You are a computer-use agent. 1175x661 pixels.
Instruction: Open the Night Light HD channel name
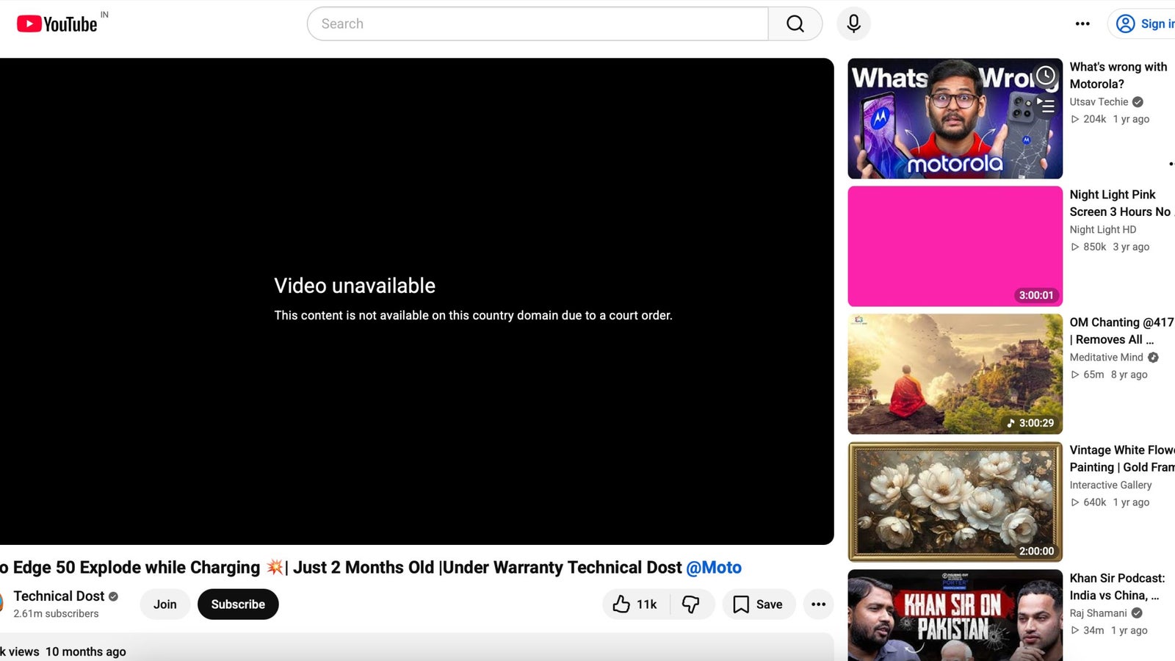1102,230
